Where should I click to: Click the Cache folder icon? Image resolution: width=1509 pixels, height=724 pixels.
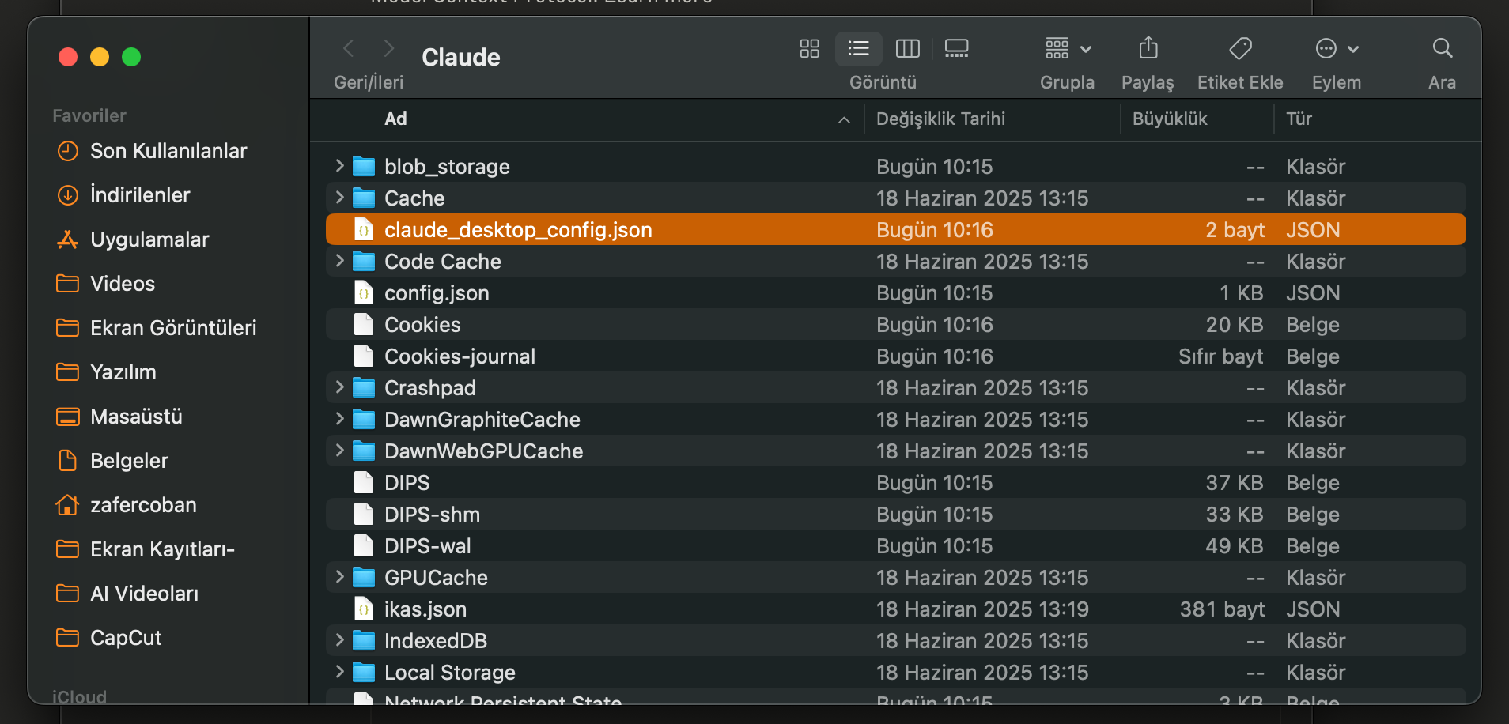[x=364, y=198]
